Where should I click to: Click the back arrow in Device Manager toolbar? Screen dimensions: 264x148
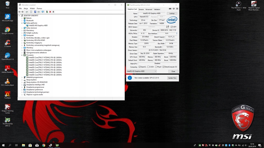pos(19,12)
